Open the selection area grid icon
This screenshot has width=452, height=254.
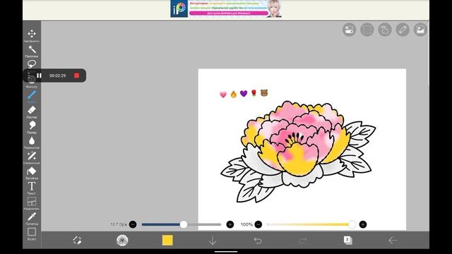(x=367, y=30)
